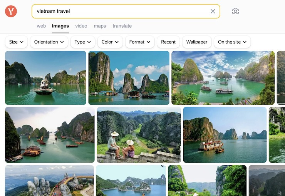Expand the Format filter dropdown
Screen dimensions: 285x196
[x=140, y=42]
